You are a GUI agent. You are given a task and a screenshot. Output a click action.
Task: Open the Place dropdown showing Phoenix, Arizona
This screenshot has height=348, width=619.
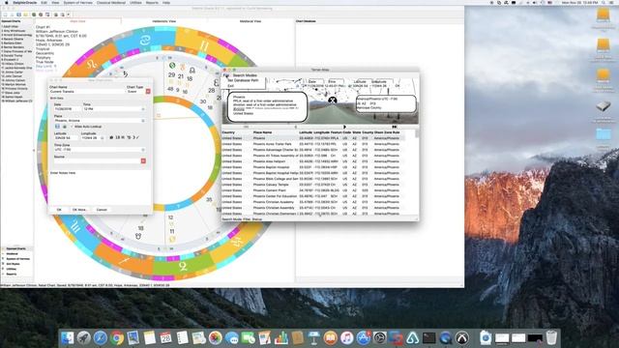(x=143, y=120)
